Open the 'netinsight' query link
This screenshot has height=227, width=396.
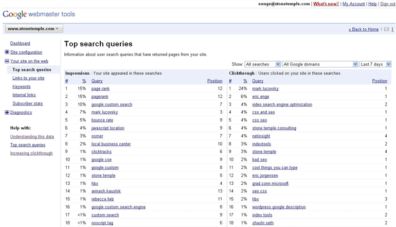(x=261, y=136)
